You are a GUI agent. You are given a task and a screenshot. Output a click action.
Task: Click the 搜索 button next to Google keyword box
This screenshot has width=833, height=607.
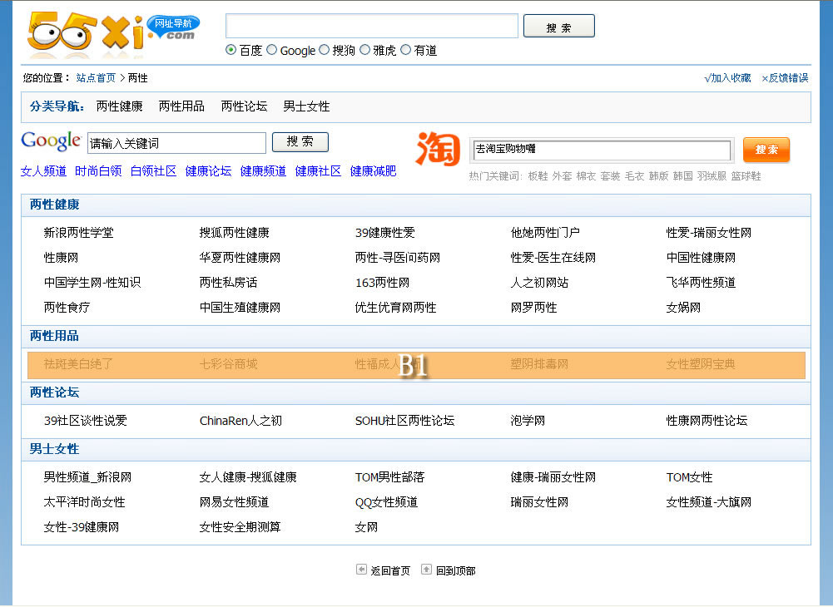300,142
